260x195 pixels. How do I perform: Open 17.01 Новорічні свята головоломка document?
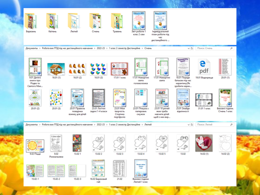tap(140, 67)
